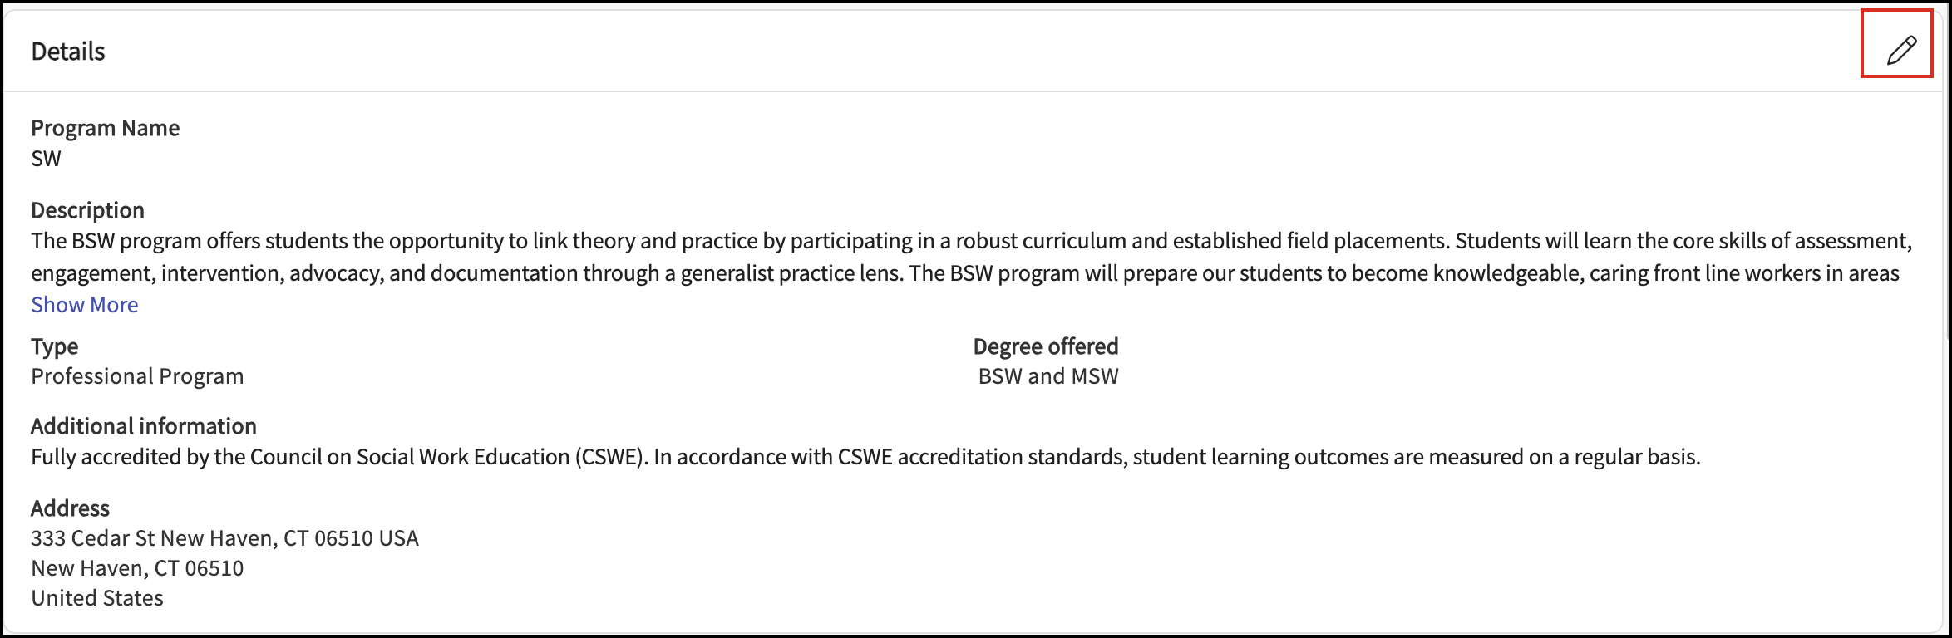The height and width of the screenshot is (638, 1952).
Task: Click the Degree offered label
Action: 1046,346
